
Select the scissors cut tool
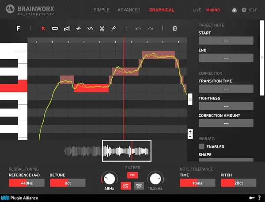[102, 28]
